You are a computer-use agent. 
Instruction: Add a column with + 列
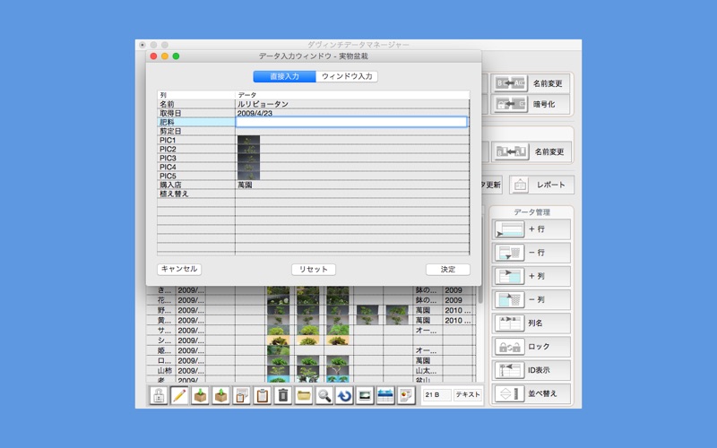[x=531, y=276]
